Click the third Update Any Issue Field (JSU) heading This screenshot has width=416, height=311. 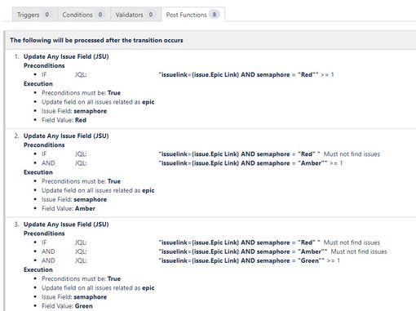pyautogui.click(x=66, y=224)
